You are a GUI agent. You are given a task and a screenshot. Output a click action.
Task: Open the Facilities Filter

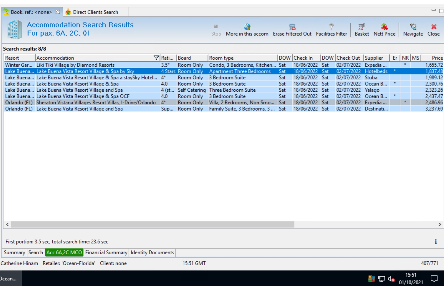pos(331,30)
